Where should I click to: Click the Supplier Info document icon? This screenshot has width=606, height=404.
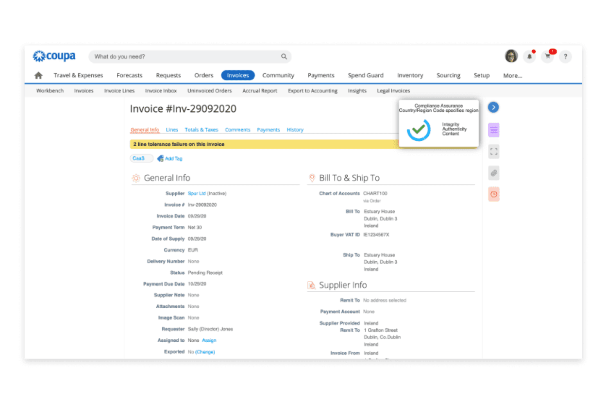click(x=312, y=285)
